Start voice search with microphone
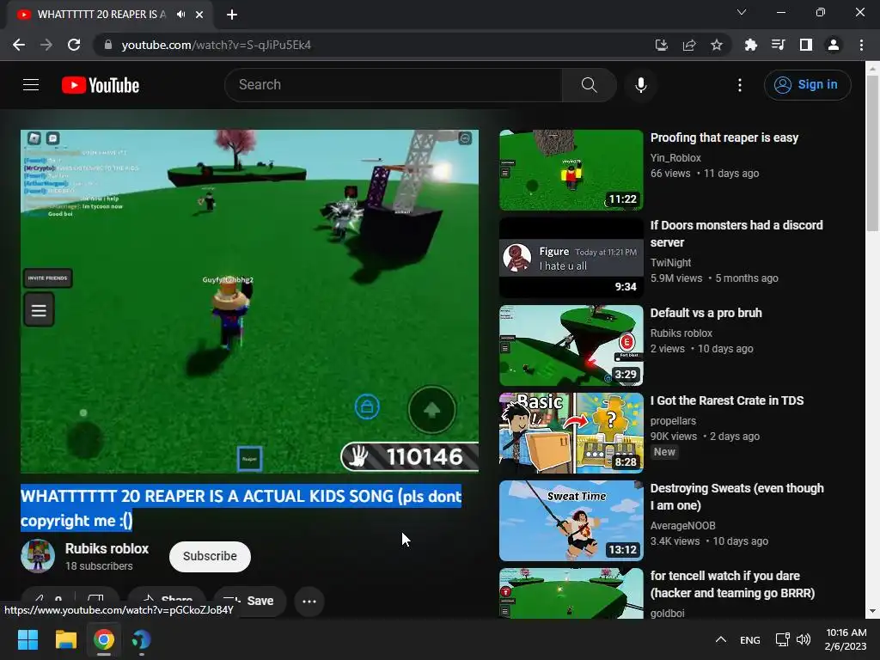The image size is (880, 660). [x=641, y=85]
